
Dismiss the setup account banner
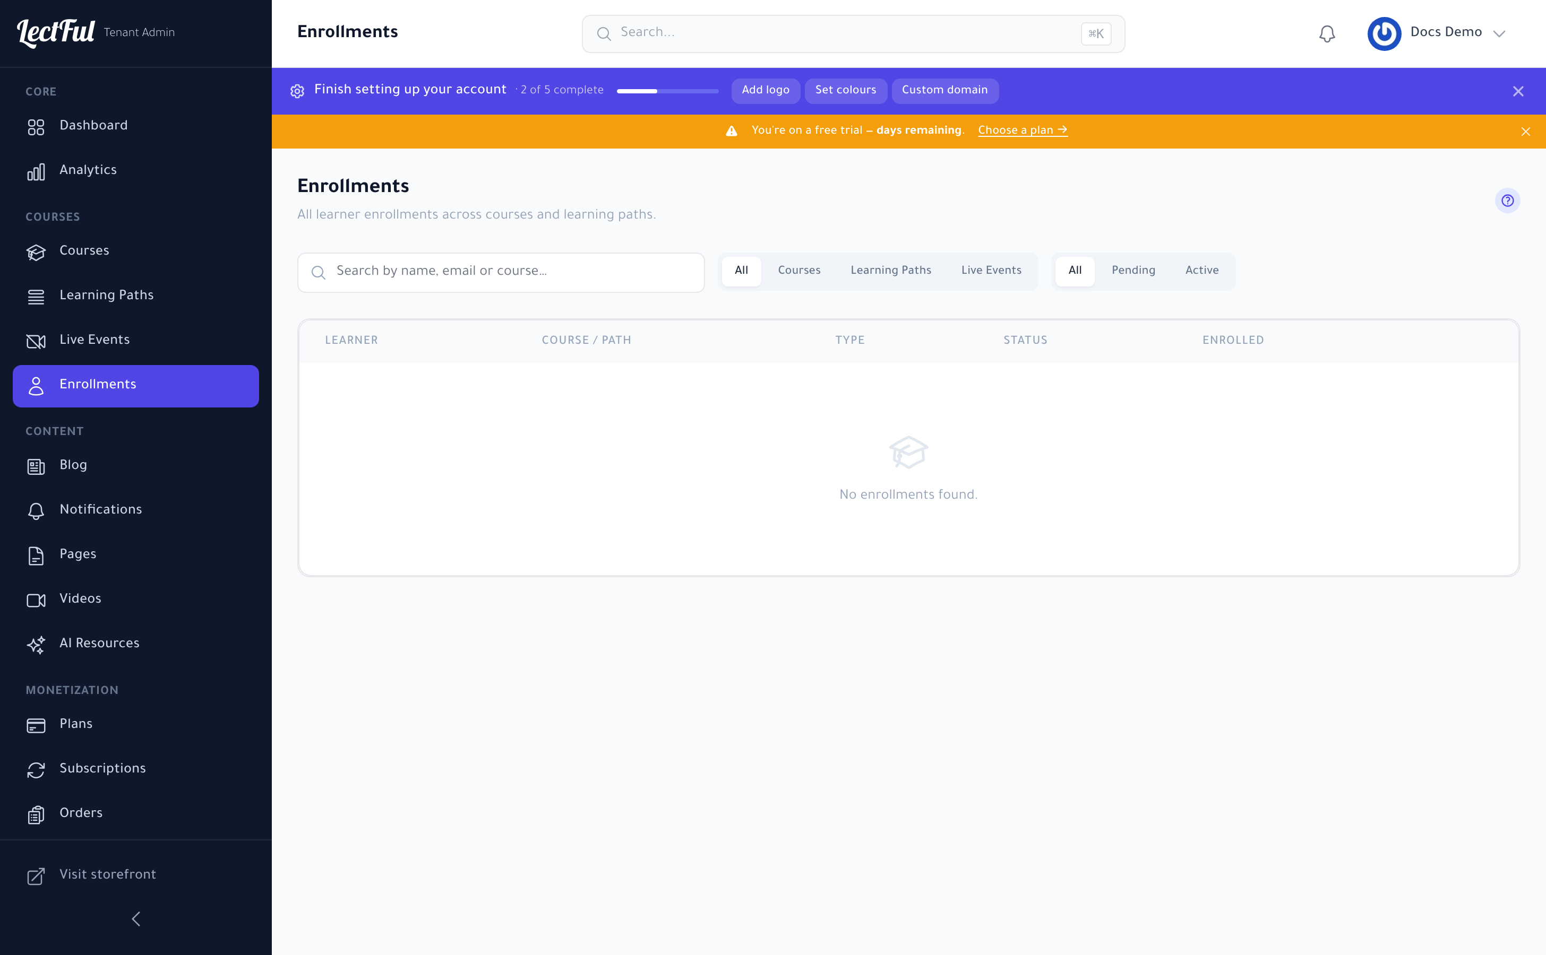click(x=1517, y=92)
